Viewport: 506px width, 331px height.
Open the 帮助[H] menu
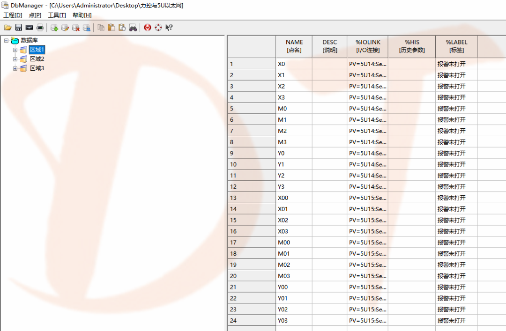pos(82,15)
